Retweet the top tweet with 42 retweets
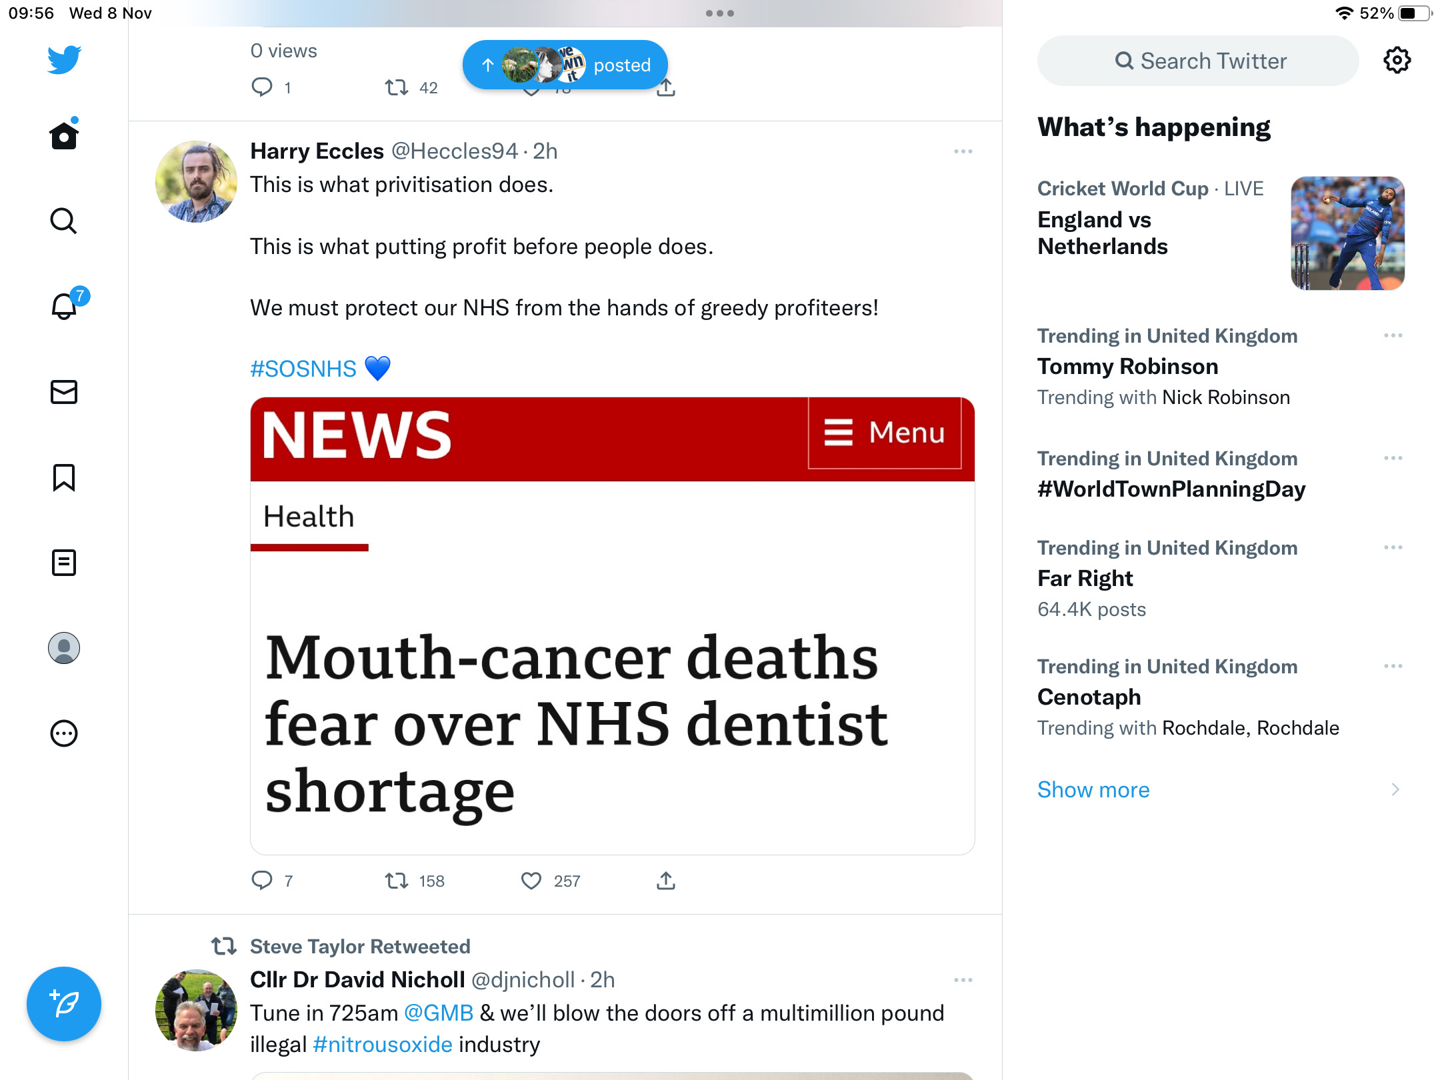1440x1080 pixels. (x=397, y=87)
